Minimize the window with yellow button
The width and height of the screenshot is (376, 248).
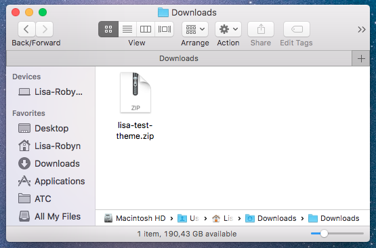coord(29,12)
